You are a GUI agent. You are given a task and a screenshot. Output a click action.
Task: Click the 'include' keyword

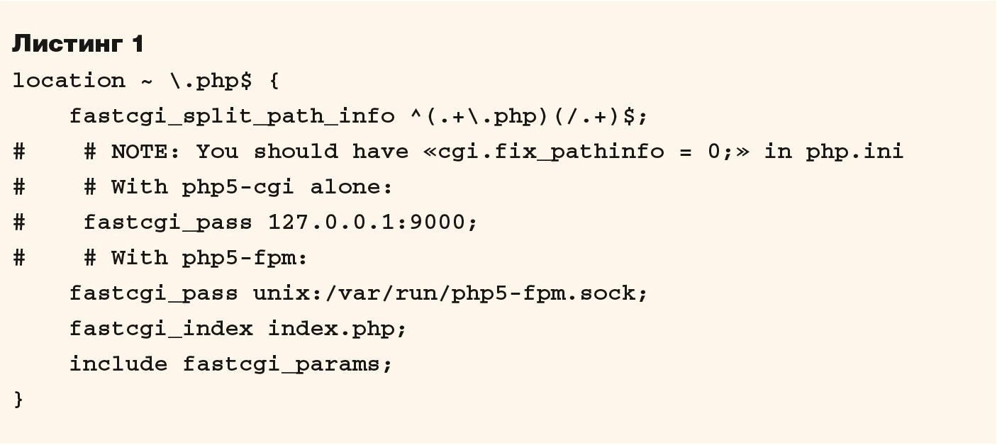point(118,364)
